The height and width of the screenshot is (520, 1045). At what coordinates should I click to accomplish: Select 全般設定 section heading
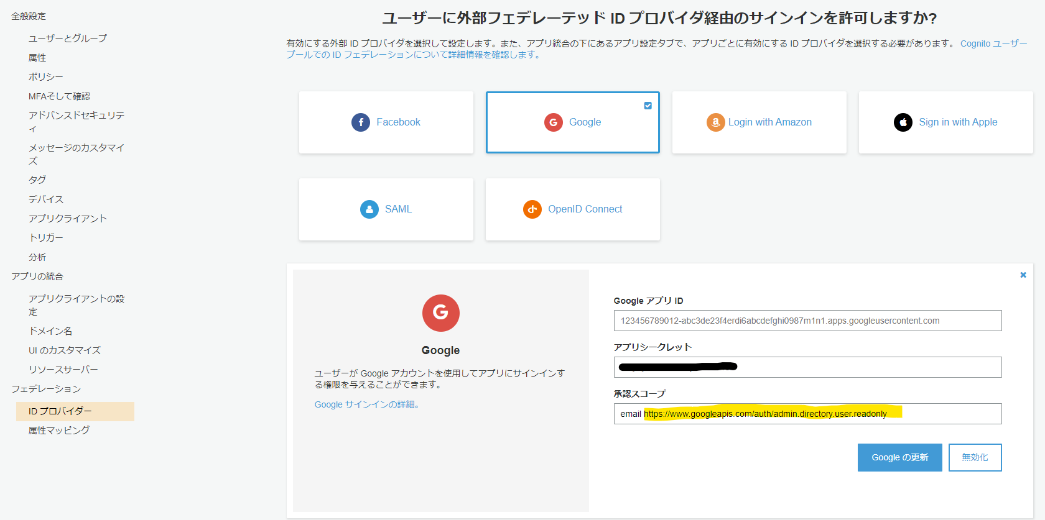[29, 16]
